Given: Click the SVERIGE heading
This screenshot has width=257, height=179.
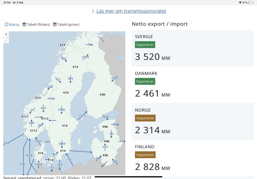Looking at the screenshot, I should click(144, 37).
